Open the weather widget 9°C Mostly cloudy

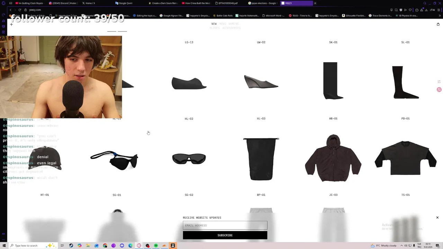click(x=383, y=246)
